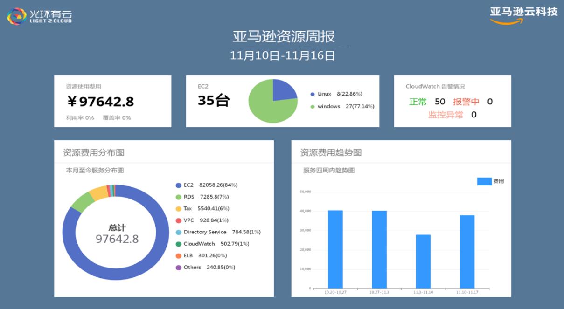Click the 本月至今服务分布图 subtitle

coord(95,171)
